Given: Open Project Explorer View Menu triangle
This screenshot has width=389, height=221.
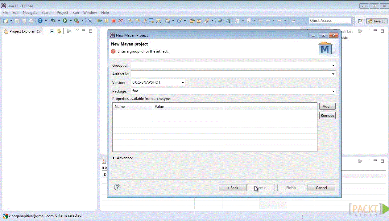Looking at the screenshot, I should tap(77, 30).
